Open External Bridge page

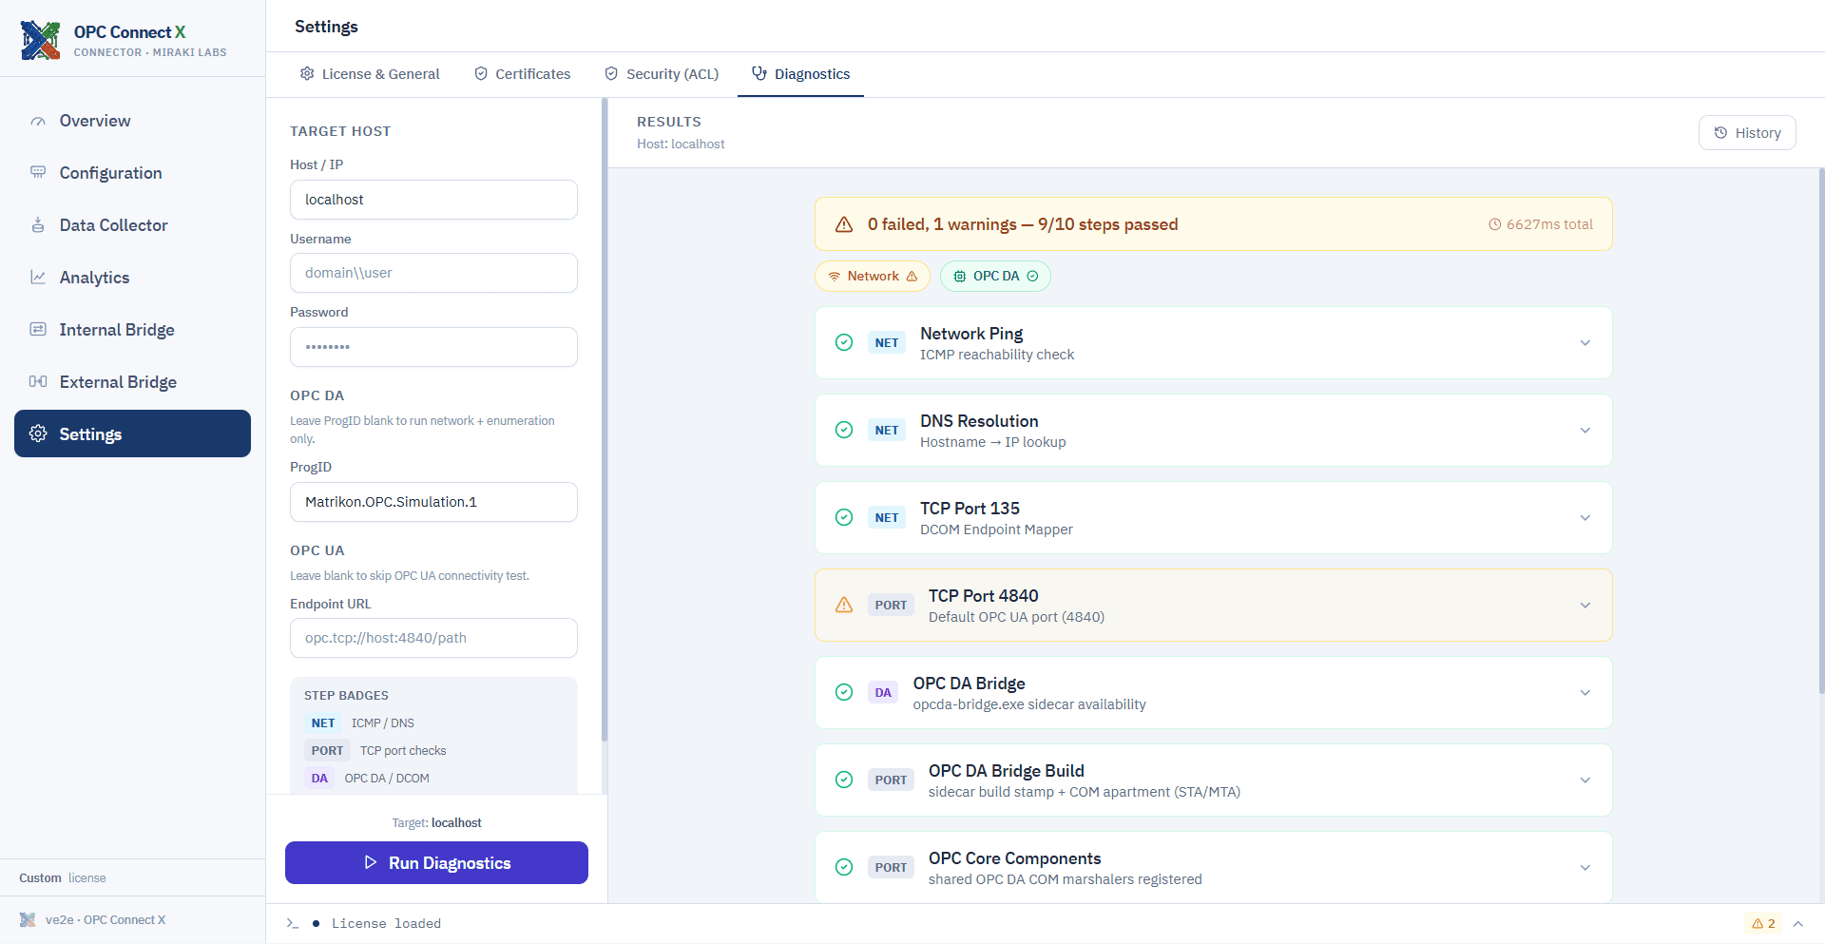tap(132, 382)
